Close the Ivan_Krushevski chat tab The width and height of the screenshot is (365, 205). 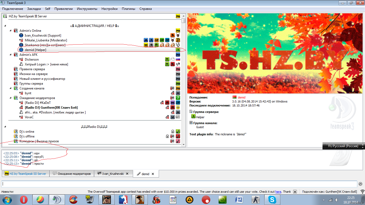(127, 174)
